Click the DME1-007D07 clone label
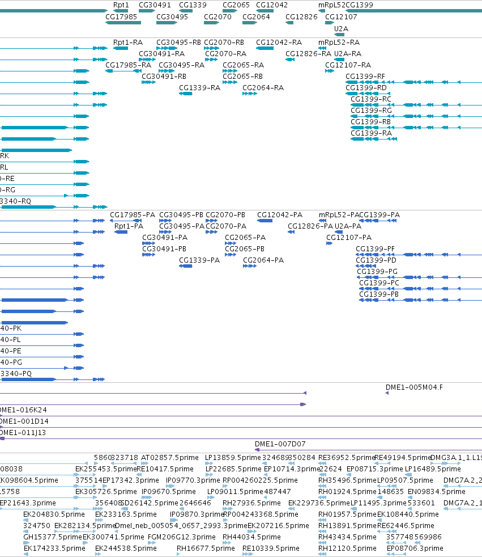Viewport: 482px width, 557px height. pyautogui.click(x=280, y=444)
